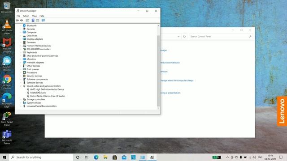Open the Action menu in Device Manager
This screenshot has height=161, width=287.
click(26, 16)
